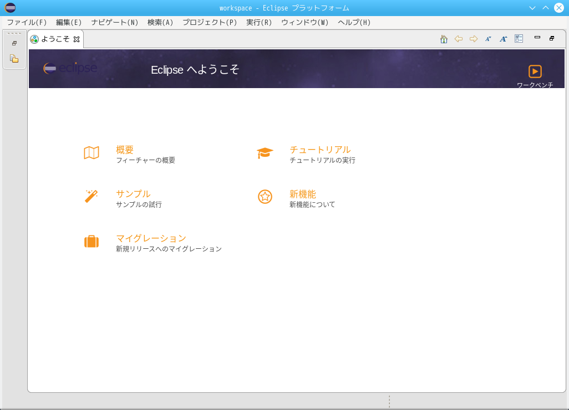Click the graduation cap tutorial icon

point(265,152)
